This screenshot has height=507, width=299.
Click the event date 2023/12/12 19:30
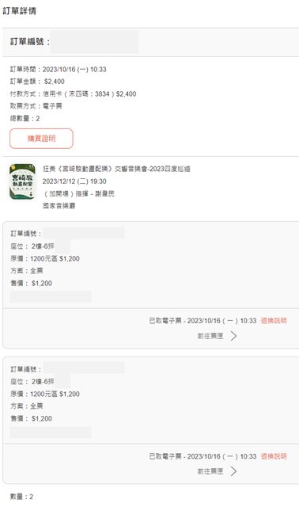click(x=74, y=181)
